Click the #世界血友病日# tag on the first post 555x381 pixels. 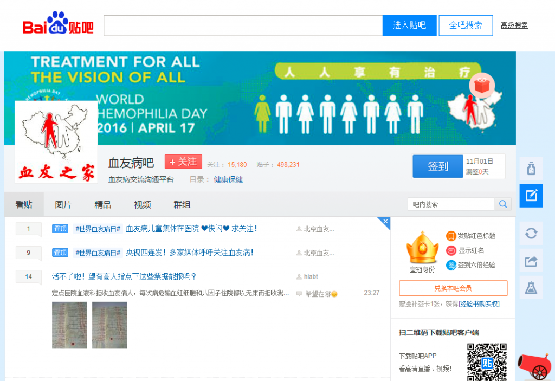pos(98,229)
